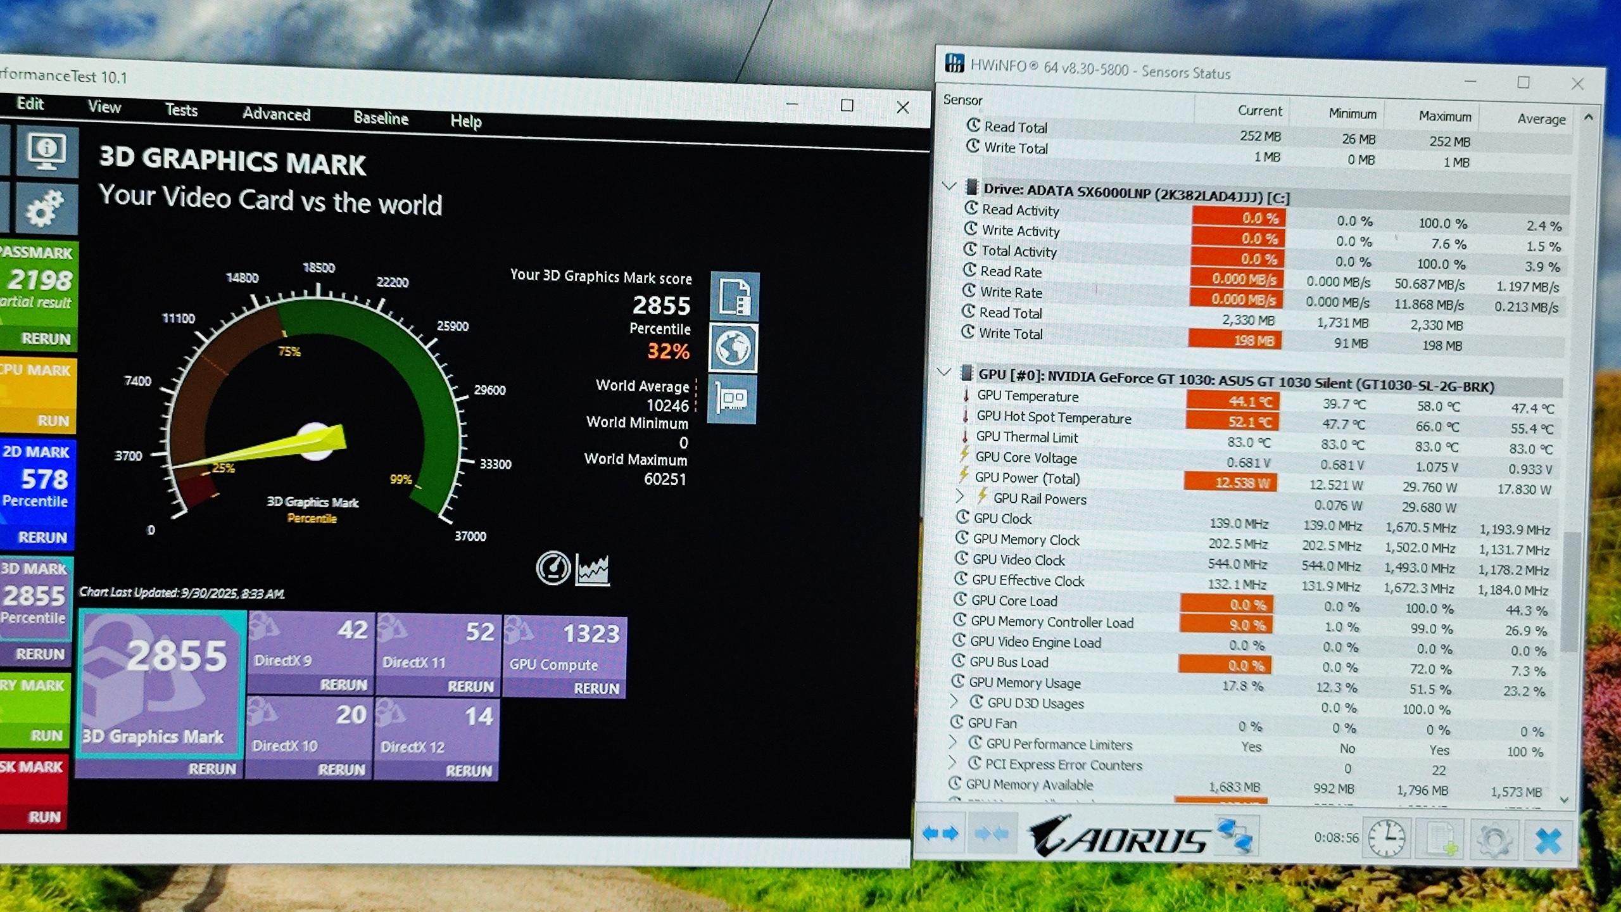The width and height of the screenshot is (1621, 912).
Task: Rerun the GPU Compute test
Action: point(596,688)
